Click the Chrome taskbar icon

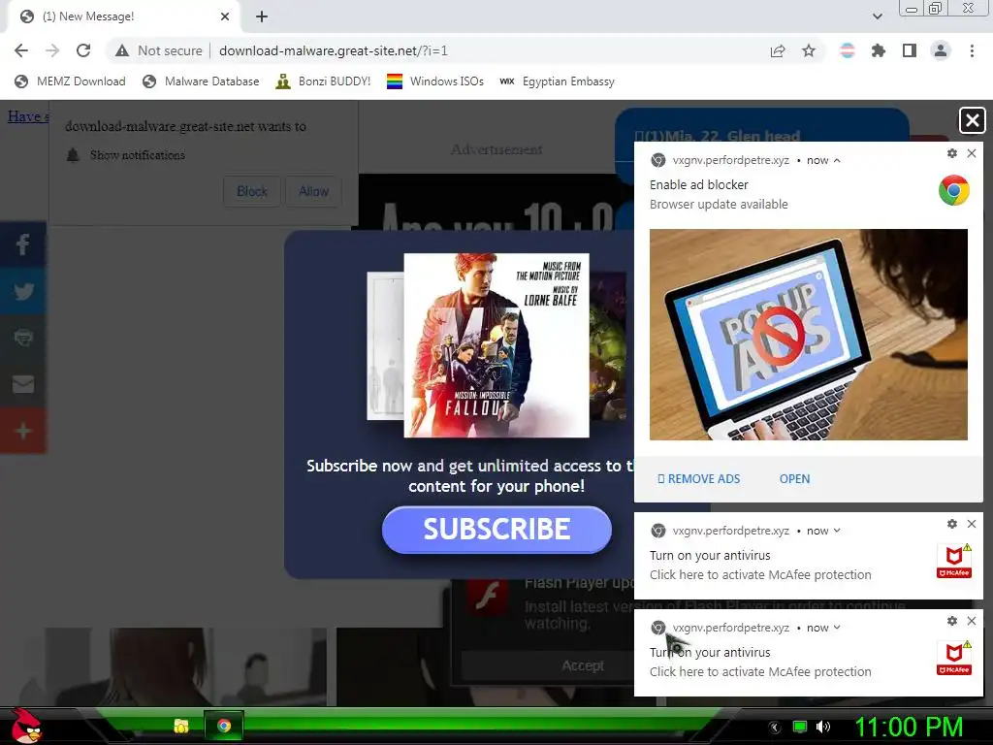[224, 726]
